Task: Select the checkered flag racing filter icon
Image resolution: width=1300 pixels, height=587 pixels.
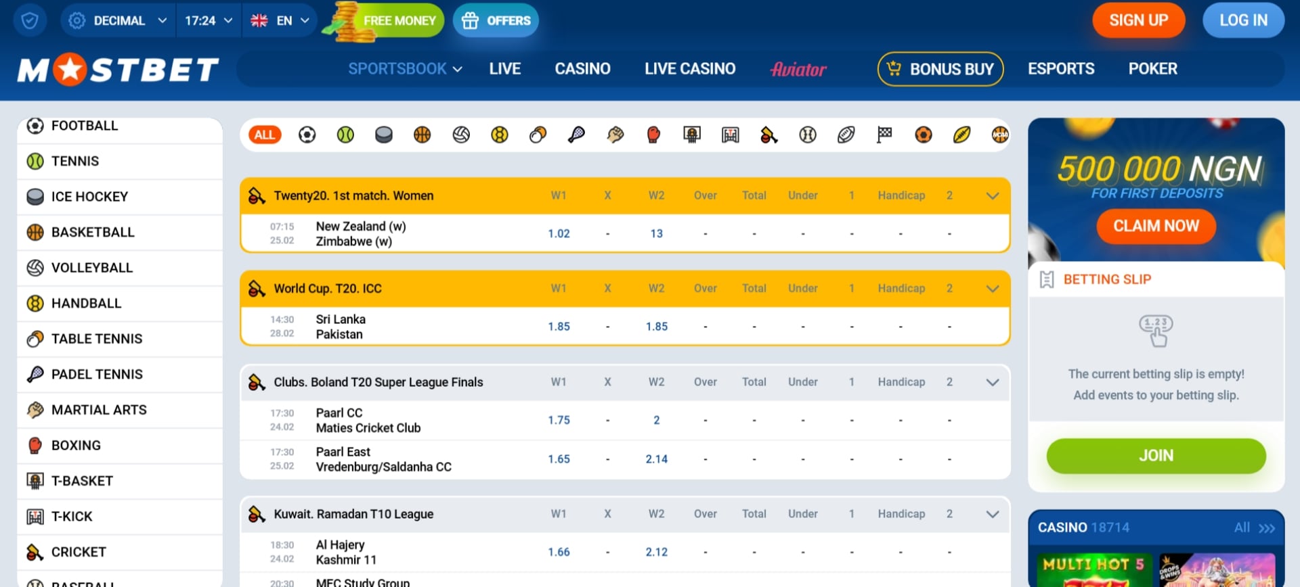Action: click(884, 135)
